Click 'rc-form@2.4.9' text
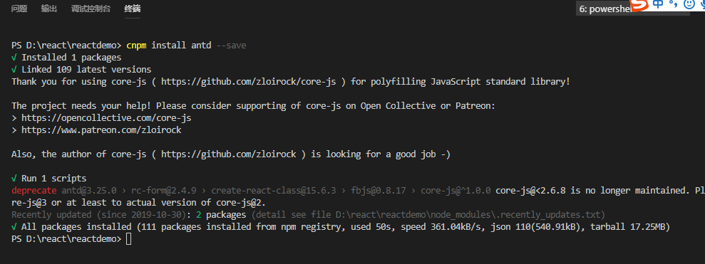705x264 pixels. (x=164, y=191)
